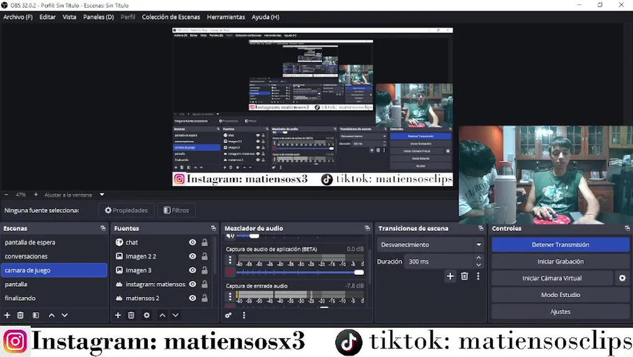Open the Colección de Escenas menu
This screenshot has height=357, width=633.
coord(171,17)
